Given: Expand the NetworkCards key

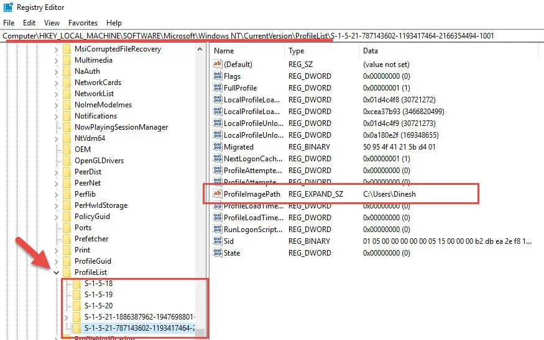Looking at the screenshot, I should pyautogui.click(x=56, y=83).
